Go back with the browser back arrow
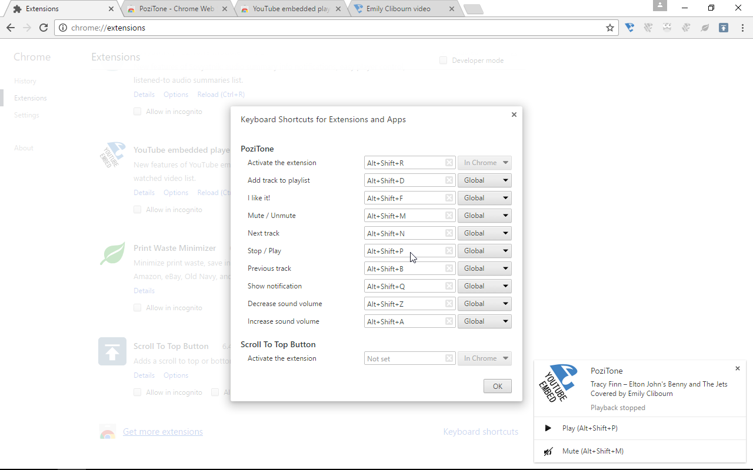 coord(11,28)
